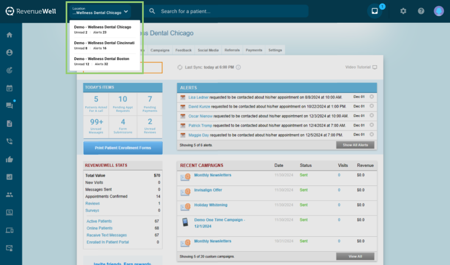Open 2 Unread Reviews tile
Screen dimensions: 450x265
tap(150, 127)
